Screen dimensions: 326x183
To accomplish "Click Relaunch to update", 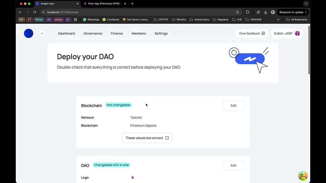I will coord(293,12).
